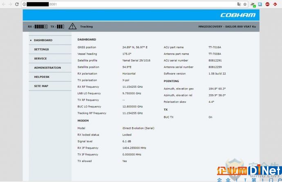Image resolution: width=282 pixels, height=182 pixels.
Task: Reload the page with the refresh icon
Action: pyautogui.click(x=17, y=4)
